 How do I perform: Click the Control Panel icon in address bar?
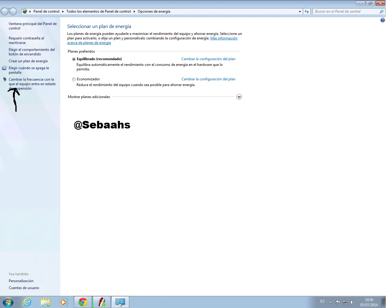[25, 11]
